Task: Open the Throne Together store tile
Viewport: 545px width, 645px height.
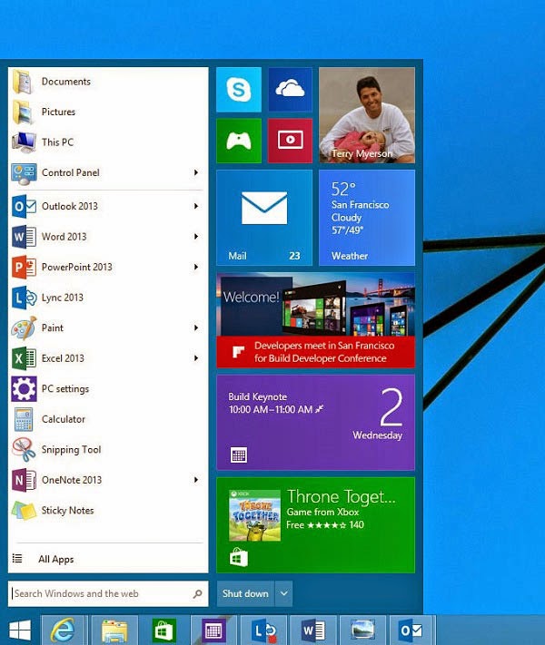Action: pos(315,525)
